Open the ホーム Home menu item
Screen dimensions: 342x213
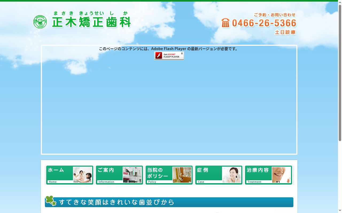tap(70, 175)
